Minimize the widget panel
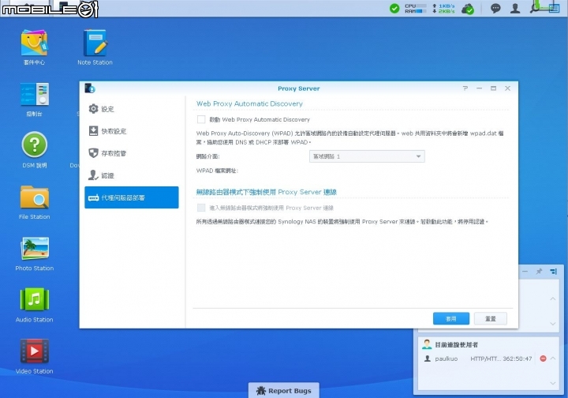The image size is (568, 398). pyautogui.click(x=525, y=271)
